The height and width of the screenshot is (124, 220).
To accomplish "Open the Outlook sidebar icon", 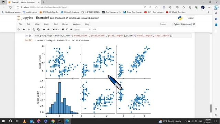I will [x=216, y=25].
